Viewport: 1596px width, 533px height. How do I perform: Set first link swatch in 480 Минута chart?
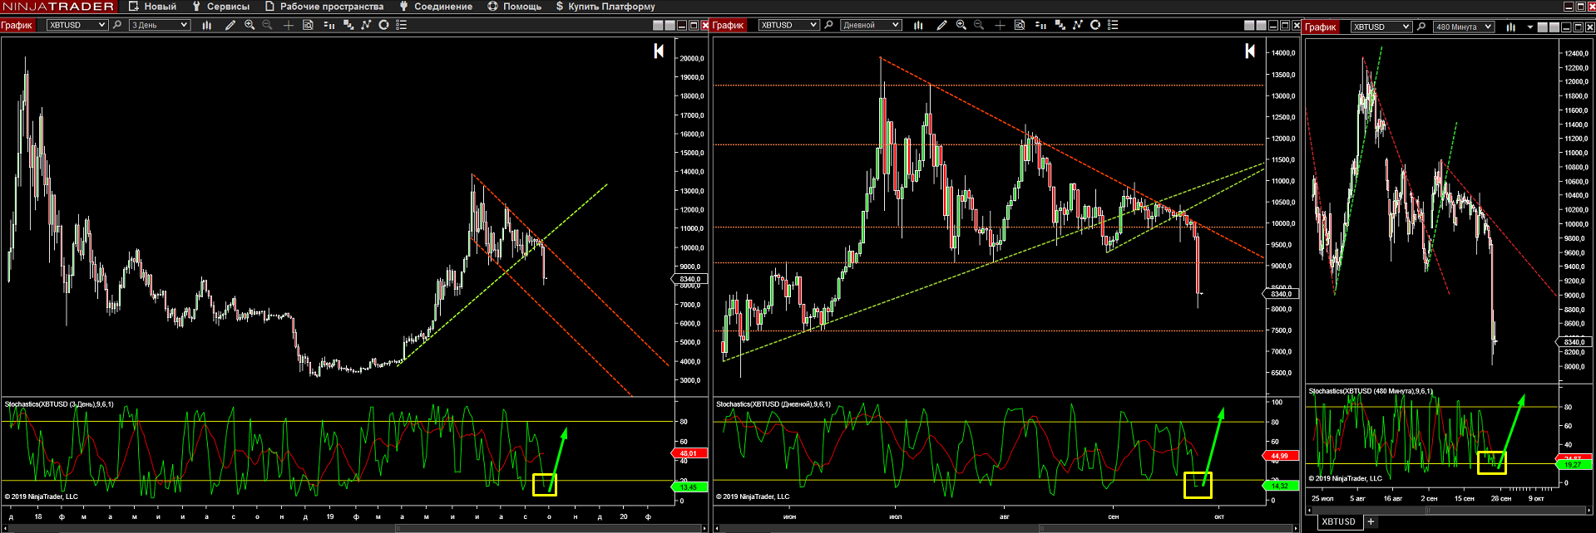tap(1543, 27)
